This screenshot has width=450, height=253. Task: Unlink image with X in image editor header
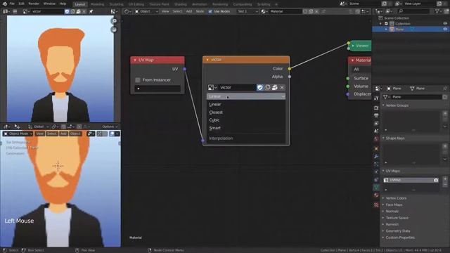[84, 11]
